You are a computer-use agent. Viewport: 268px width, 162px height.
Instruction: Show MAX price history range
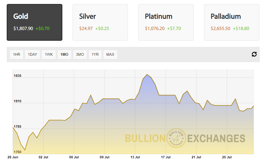click(x=110, y=55)
